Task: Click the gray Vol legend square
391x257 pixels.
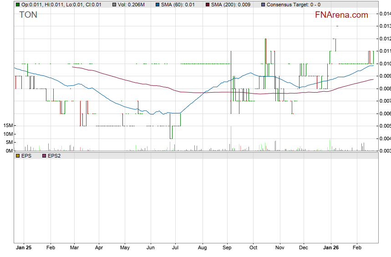Action: pos(114,5)
